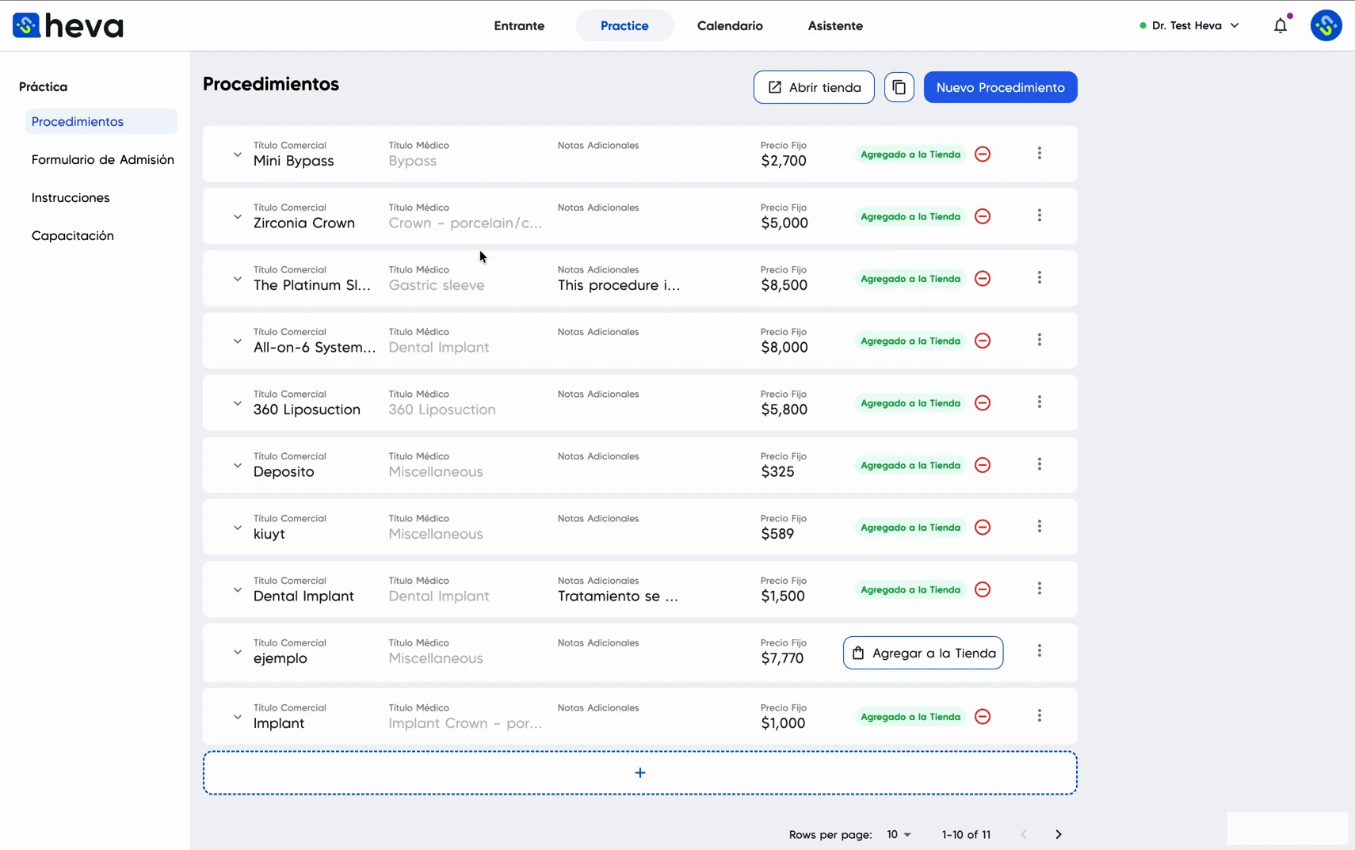Open the notifications bell
Screen dimensions: 1355x850
click(1281, 25)
